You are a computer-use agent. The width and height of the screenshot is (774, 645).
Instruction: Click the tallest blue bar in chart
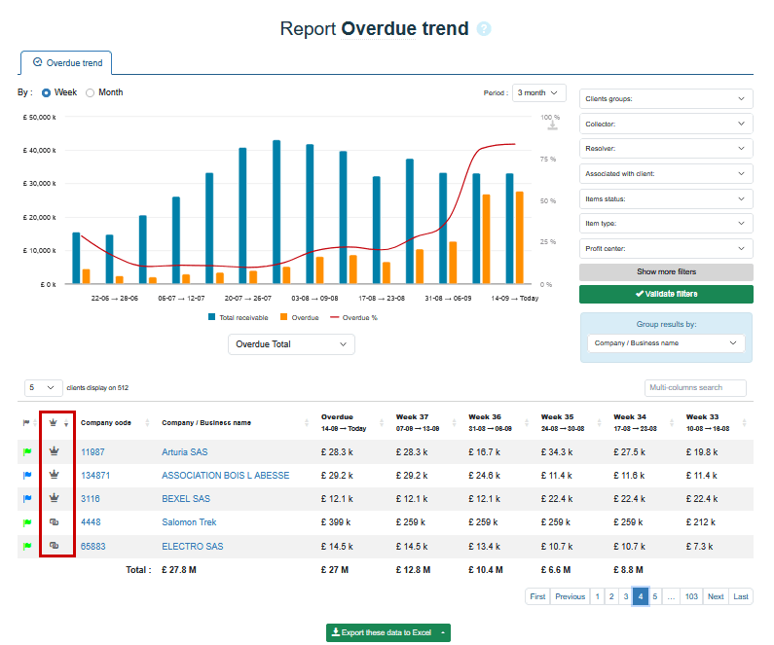[x=276, y=212]
